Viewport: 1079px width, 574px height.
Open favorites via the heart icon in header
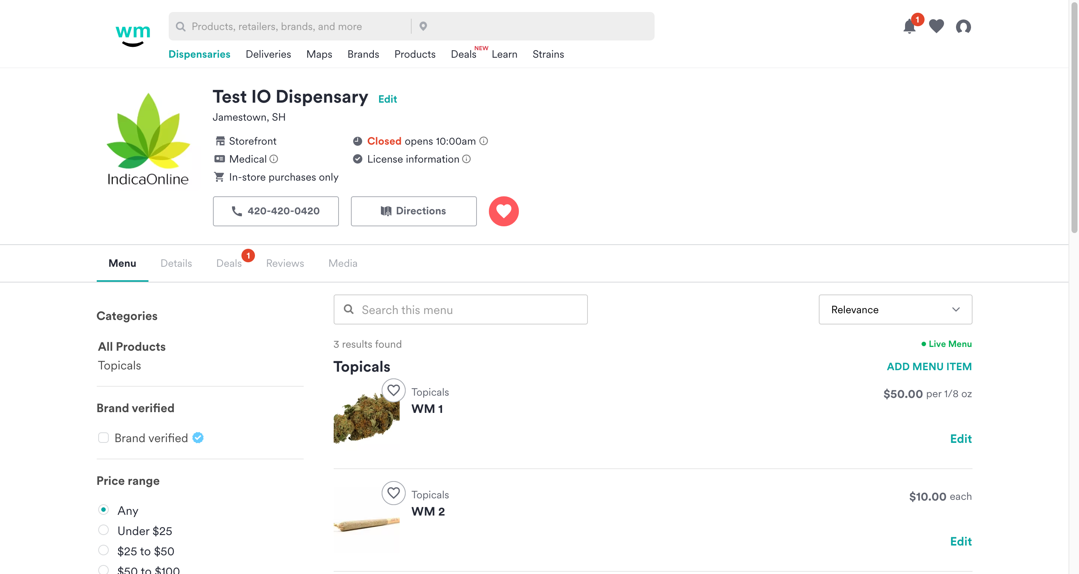[937, 26]
